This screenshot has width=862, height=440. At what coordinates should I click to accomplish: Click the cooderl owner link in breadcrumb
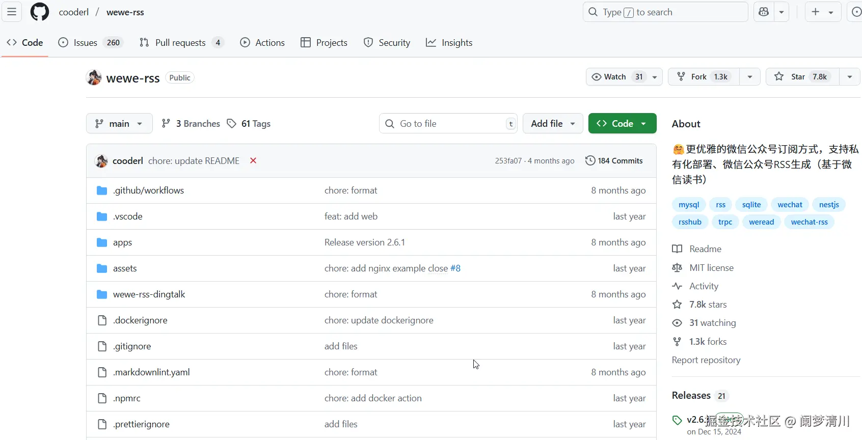(x=74, y=12)
